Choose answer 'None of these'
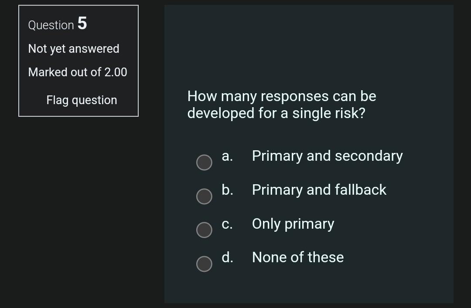 tap(298, 257)
